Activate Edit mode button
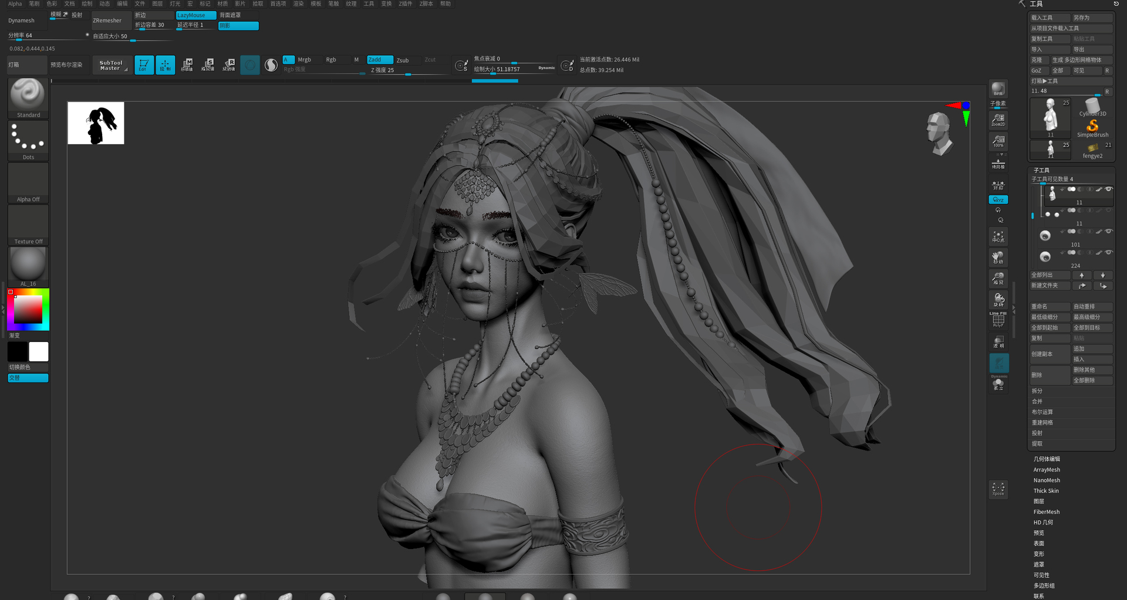This screenshot has width=1127, height=600. pos(144,65)
